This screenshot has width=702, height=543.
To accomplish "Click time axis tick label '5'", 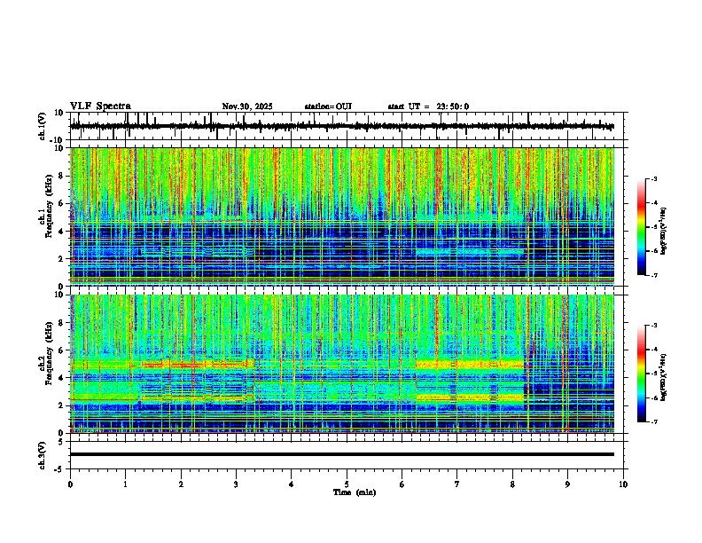I will pyautogui.click(x=347, y=484).
